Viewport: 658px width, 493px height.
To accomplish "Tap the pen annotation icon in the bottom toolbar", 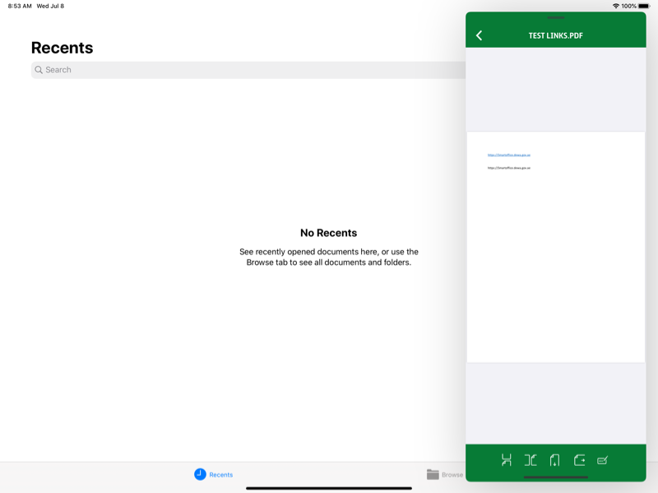I will [x=602, y=460].
